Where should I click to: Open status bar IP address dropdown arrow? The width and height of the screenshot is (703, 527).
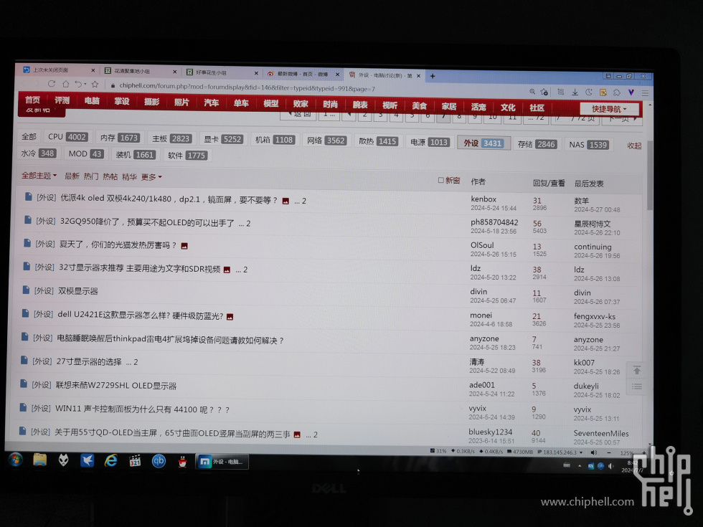tap(581, 452)
